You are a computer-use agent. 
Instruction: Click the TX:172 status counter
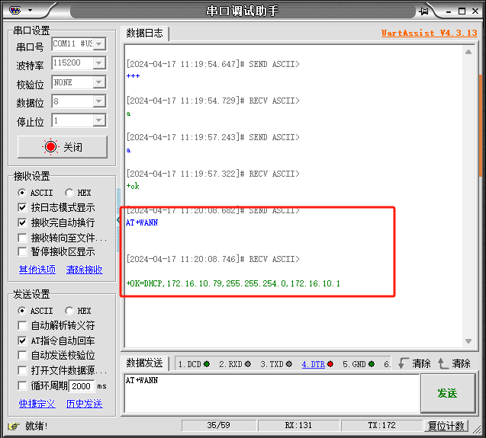(x=381, y=425)
